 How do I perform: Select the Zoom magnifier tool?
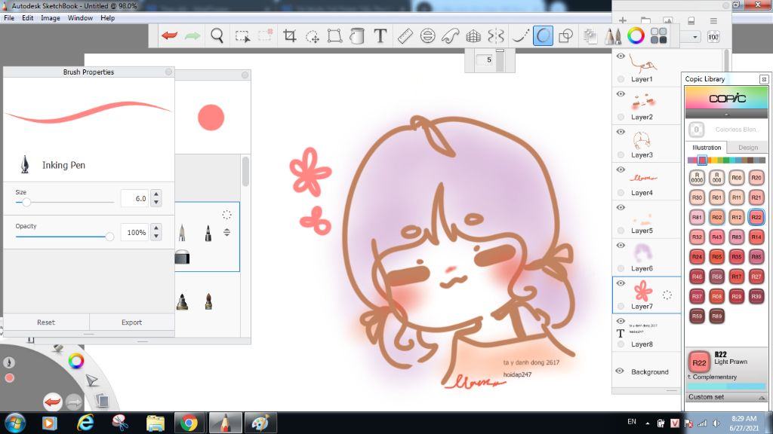pos(217,35)
